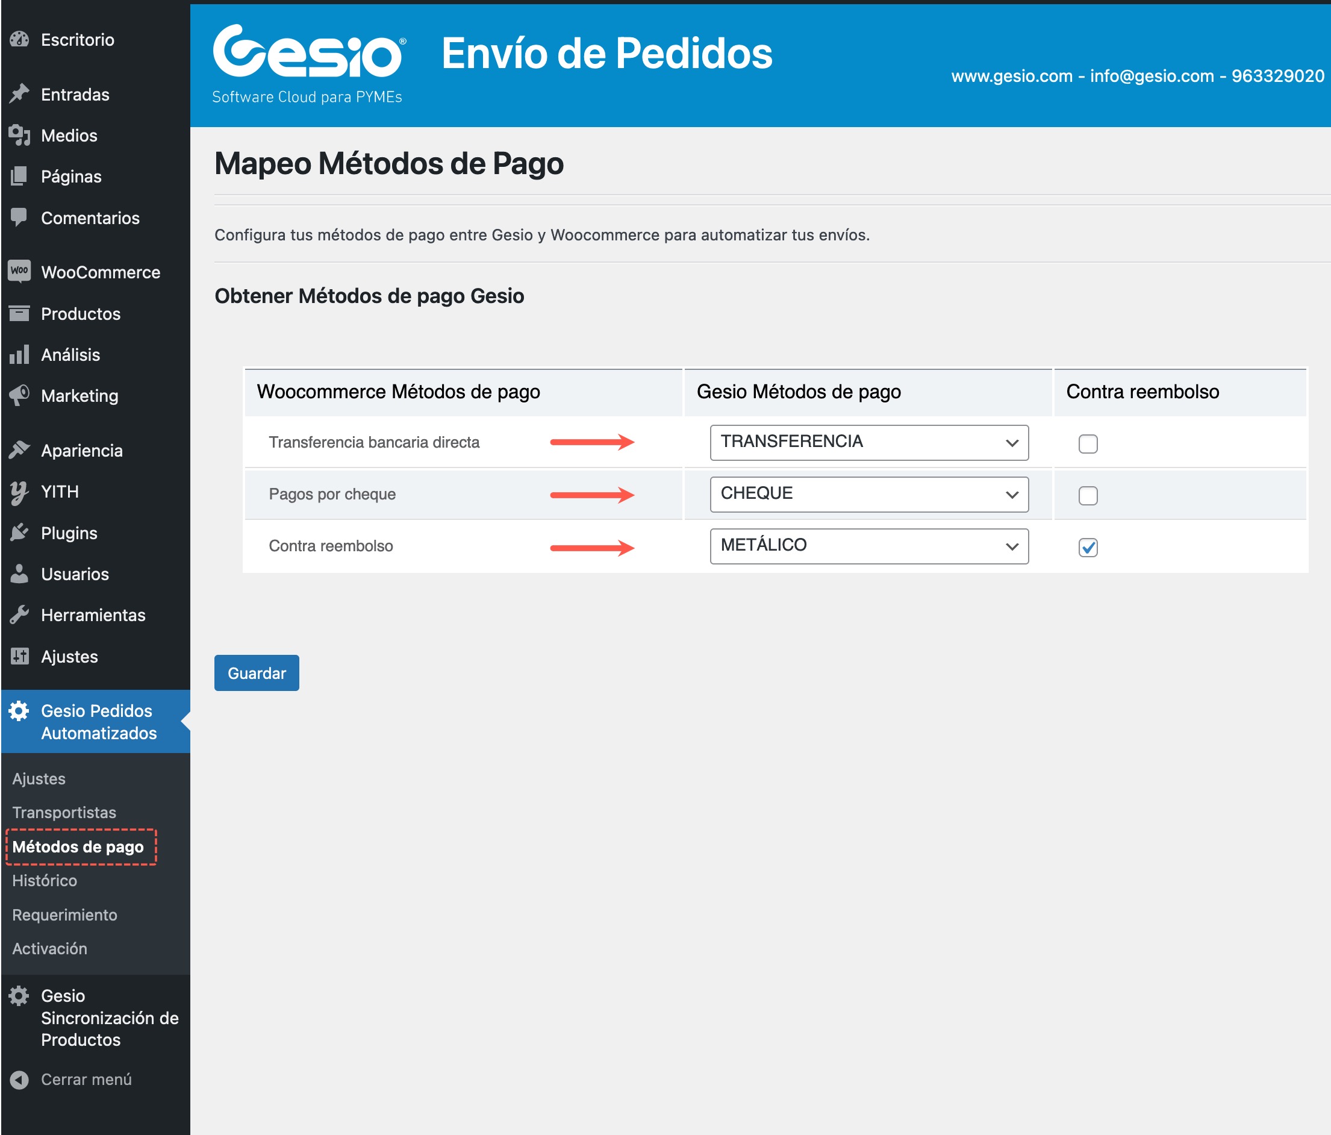Screen dimensions: 1331x1135
Task: Click Contra reembolso column header
Action: (1142, 392)
